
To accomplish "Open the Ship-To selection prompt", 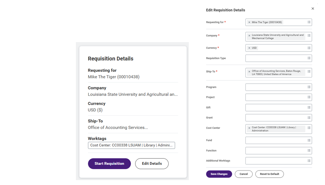I will click(309, 72).
